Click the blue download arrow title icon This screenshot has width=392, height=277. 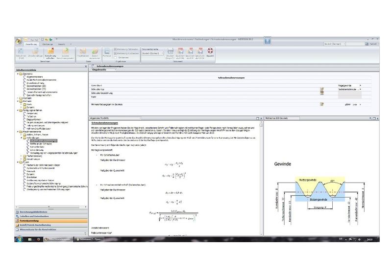[268, 41]
